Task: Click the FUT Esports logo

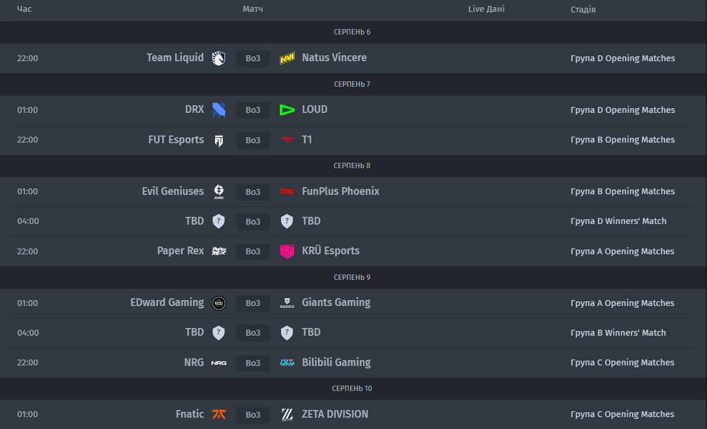Action: tap(219, 140)
